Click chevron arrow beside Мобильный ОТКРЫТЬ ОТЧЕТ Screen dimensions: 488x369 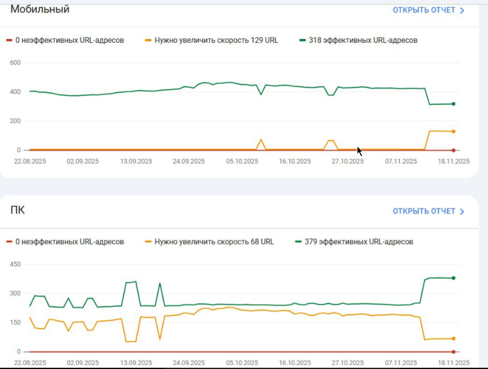pos(462,10)
